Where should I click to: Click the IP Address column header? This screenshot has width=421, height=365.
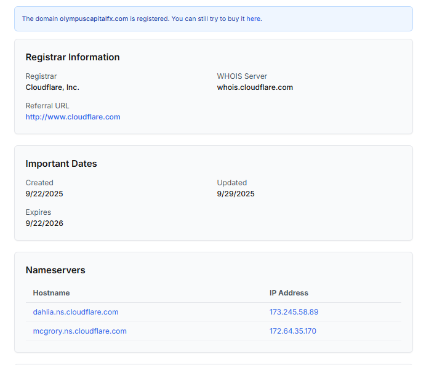289,293
